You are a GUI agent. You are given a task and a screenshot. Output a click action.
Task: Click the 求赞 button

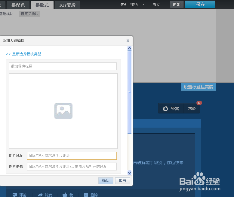coord(192,108)
